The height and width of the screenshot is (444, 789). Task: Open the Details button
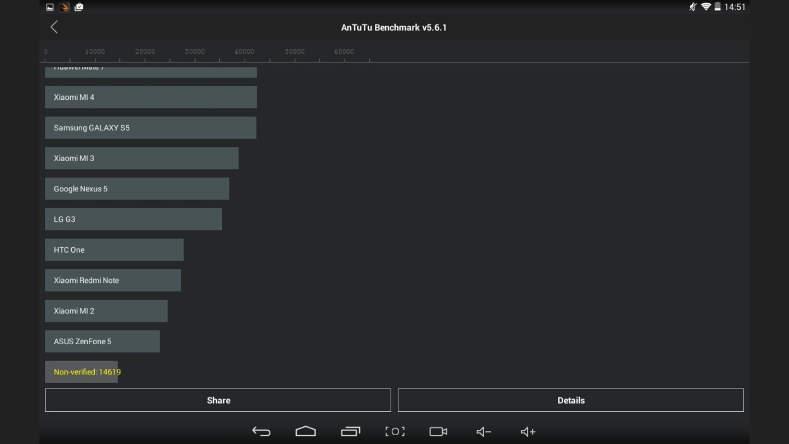(x=571, y=400)
